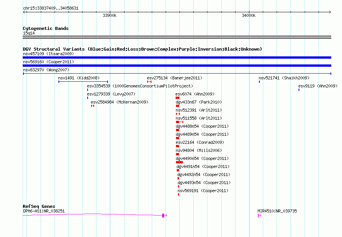Open nsv569191 (Cooper2011) label
This screenshot has height=237, width=342.
pos(203,191)
